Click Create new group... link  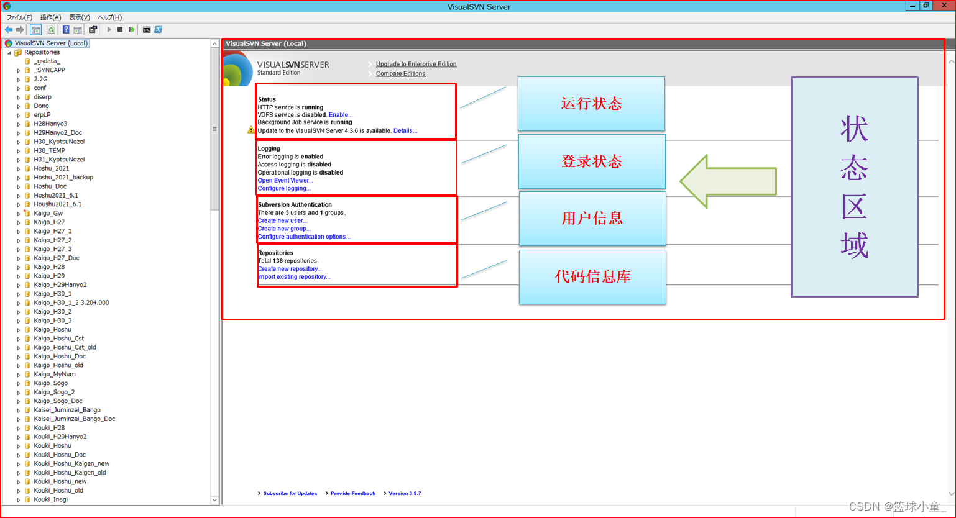[x=284, y=229]
